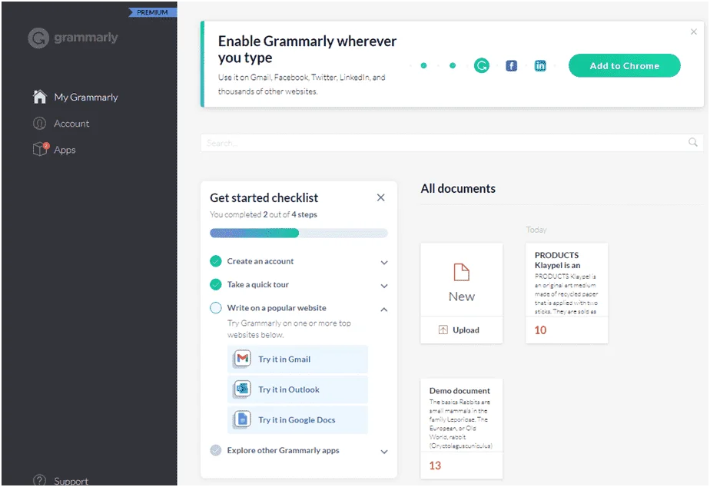Click the LinkedIn icon in banner
710x487 pixels.
[540, 65]
